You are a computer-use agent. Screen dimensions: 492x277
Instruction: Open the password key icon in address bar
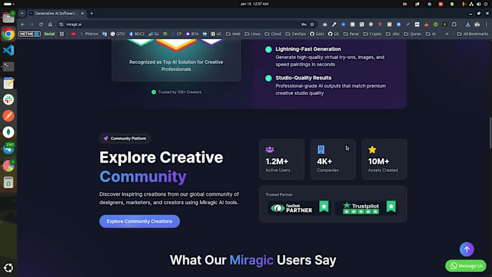pyautogui.click(x=304, y=25)
